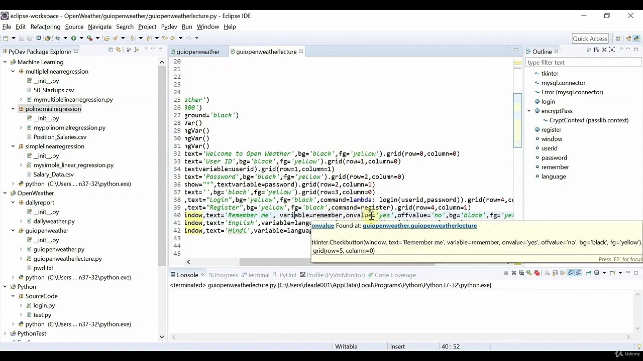
Task: Click Pin Console icon
Action: point(589,273)
